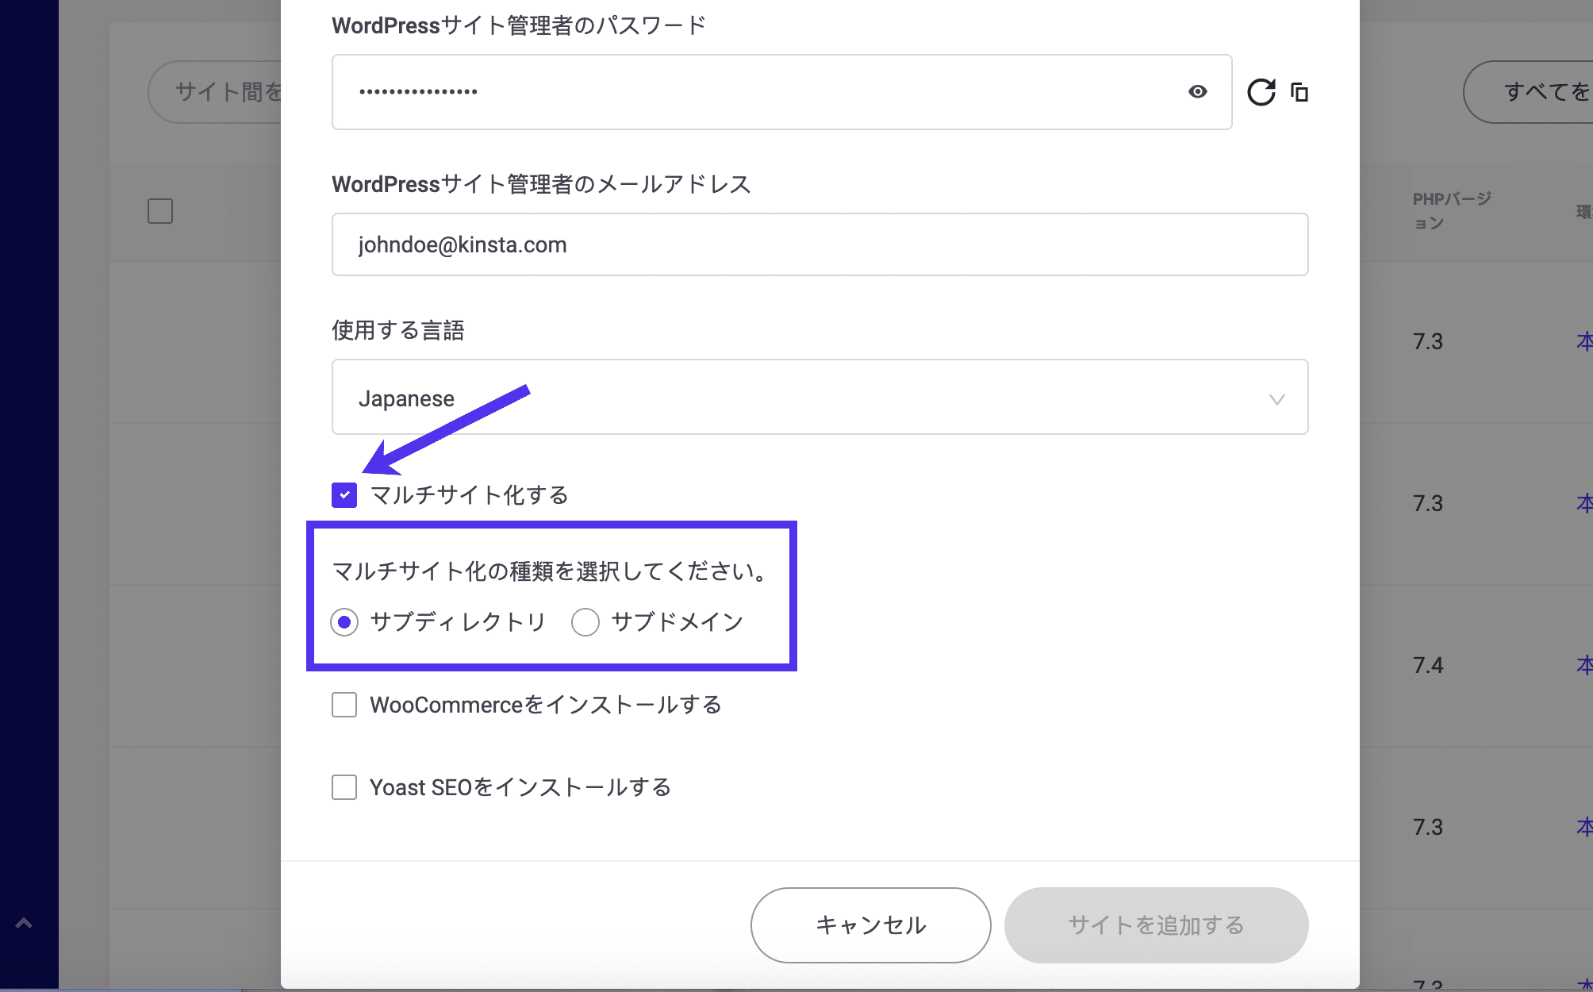Enable WooCommerceをインストールする
This screenshot has width=1593, height=992.
tap(344, 705)
